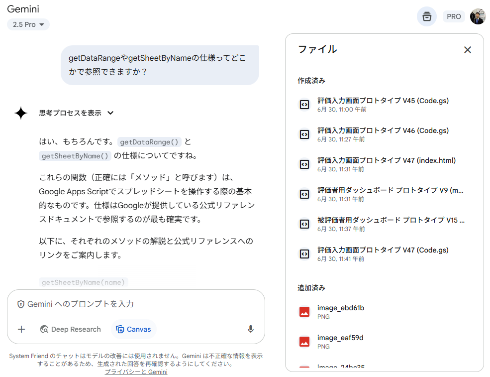Click the plus add-attachment button

(21, 329)
